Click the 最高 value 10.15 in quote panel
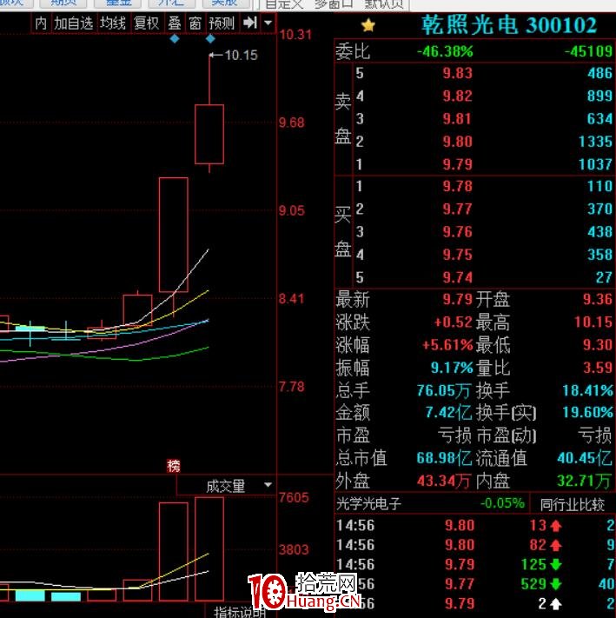616x618 pixels. tap(593, 322)
